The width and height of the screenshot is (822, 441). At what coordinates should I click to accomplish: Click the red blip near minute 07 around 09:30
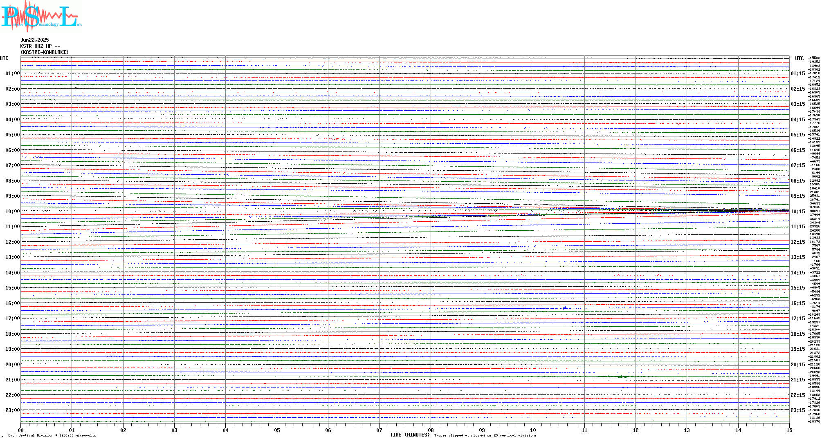point(379,204)
